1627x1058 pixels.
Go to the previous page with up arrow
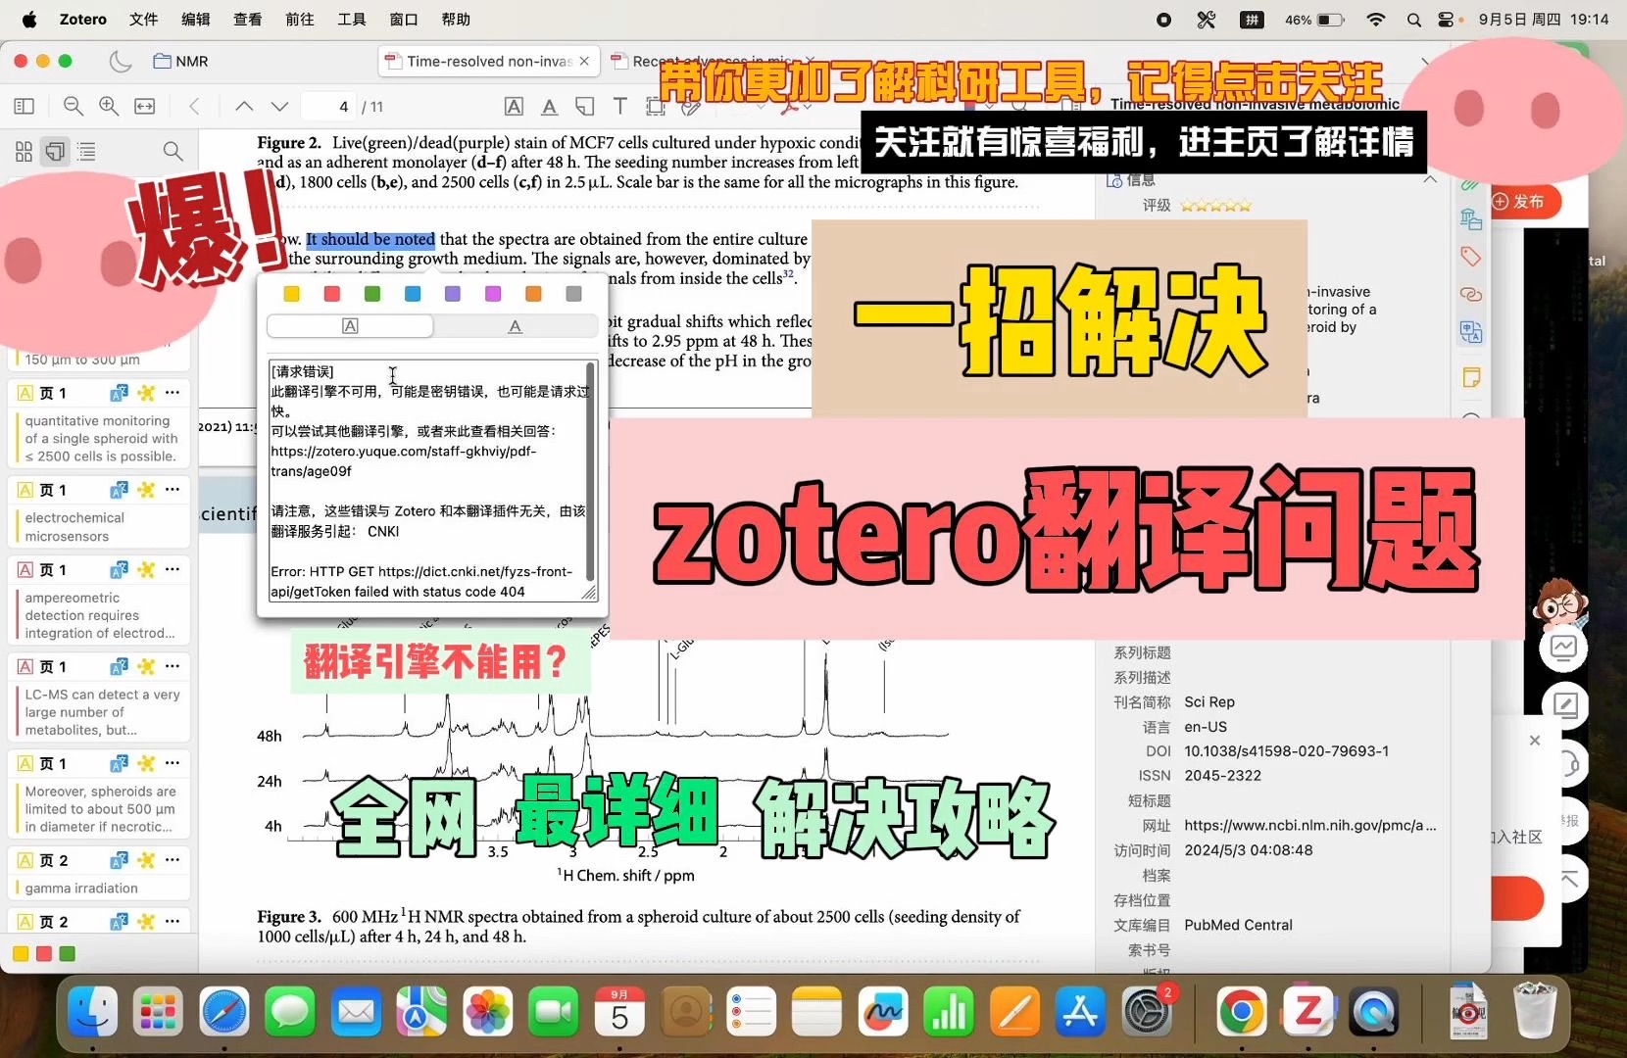point(245,106)
